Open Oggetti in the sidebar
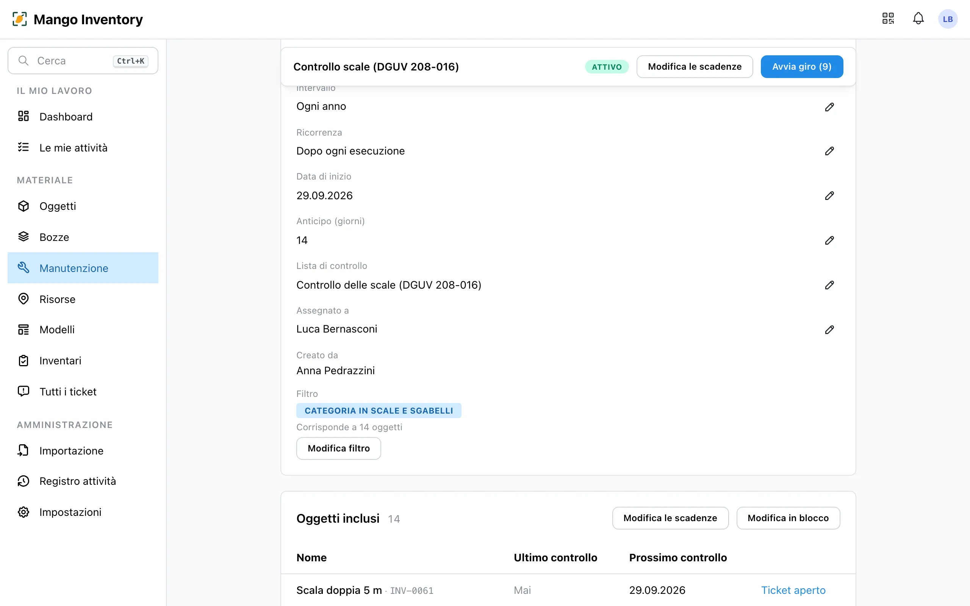 pyautogui.click(x=83, y=206)
